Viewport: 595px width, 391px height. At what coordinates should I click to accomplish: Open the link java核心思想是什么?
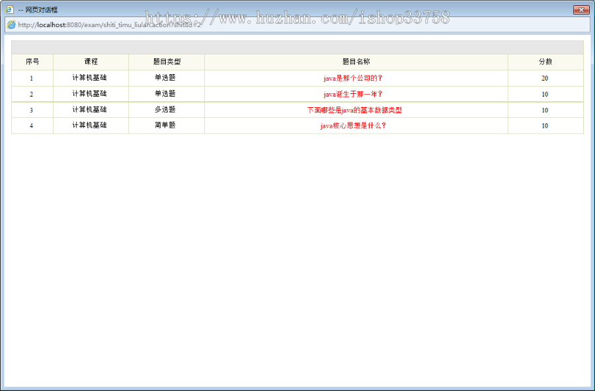[356, 126]
